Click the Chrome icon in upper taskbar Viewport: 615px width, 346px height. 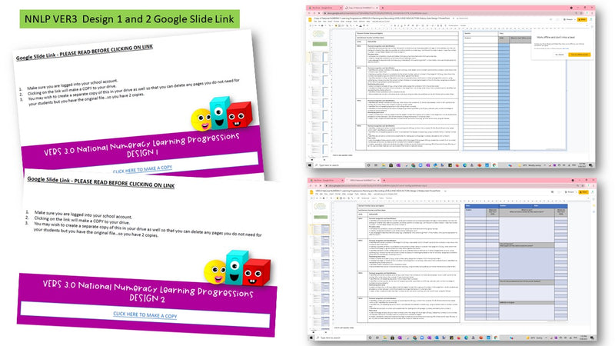(x=494, y=165)
